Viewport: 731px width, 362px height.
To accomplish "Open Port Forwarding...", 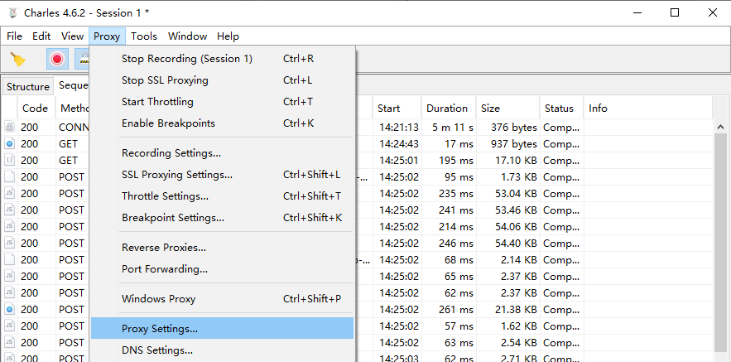I will point(222,268).
